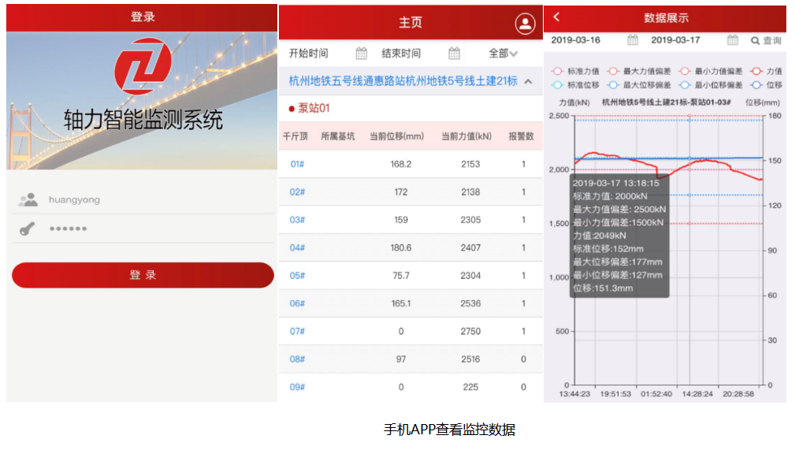Open the user profile icon on 主页 header
795x454 pixels.
[x=525, y=24]
